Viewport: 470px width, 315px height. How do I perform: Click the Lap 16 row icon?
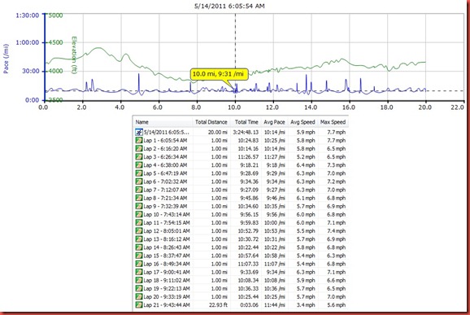click(139, 264)
